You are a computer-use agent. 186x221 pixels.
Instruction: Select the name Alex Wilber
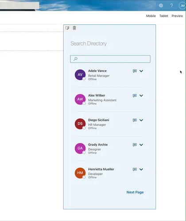coord(97,95)
